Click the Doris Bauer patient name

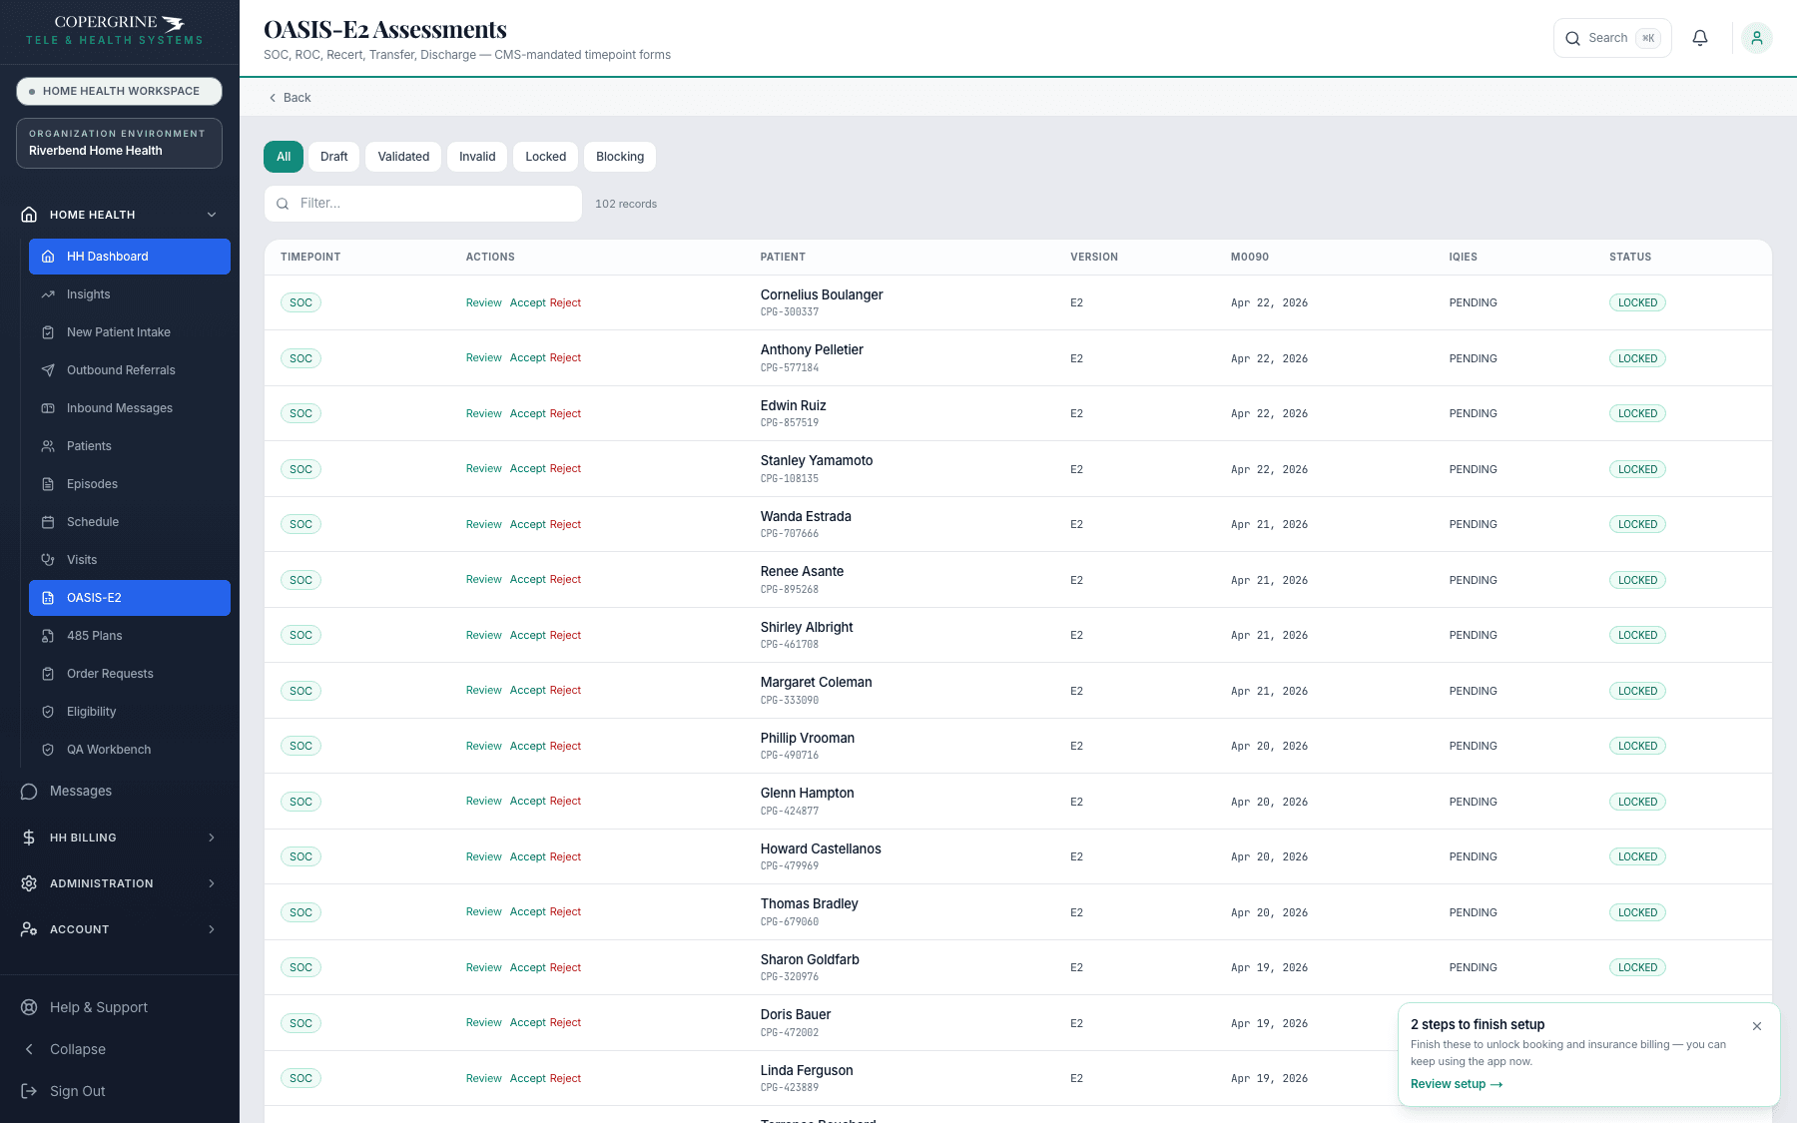795,1014
